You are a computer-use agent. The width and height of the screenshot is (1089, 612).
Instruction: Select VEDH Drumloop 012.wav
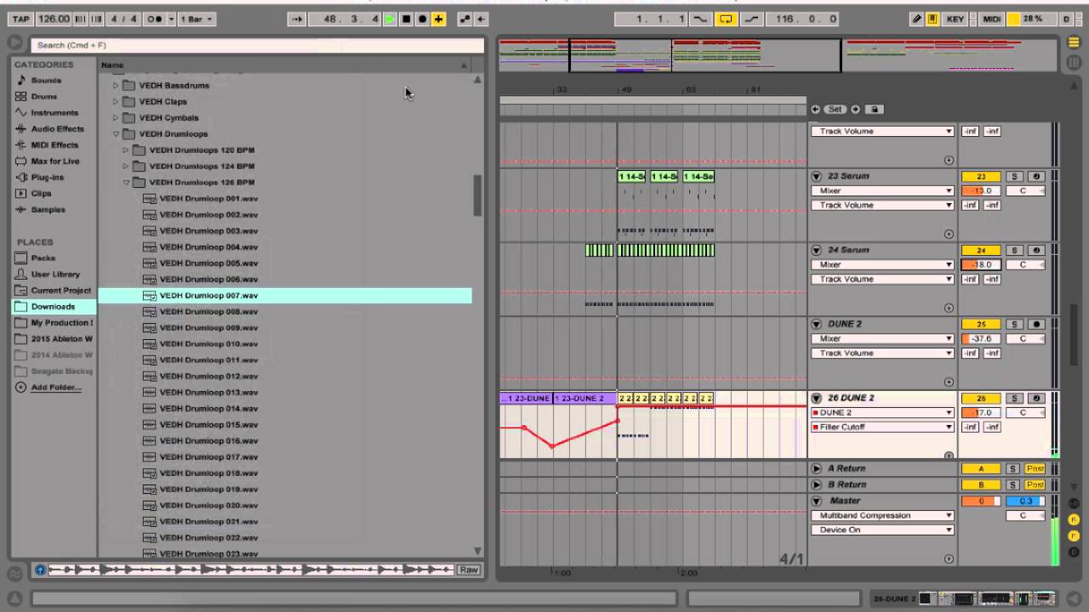click(x=208, y=377)
